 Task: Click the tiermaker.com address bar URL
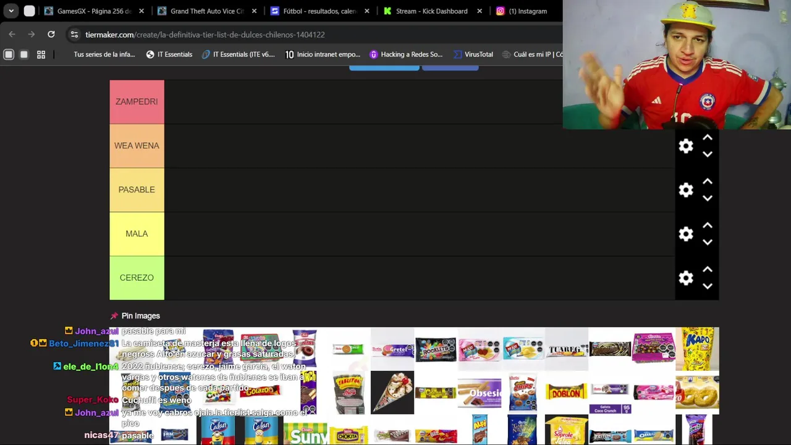(205, 35)
